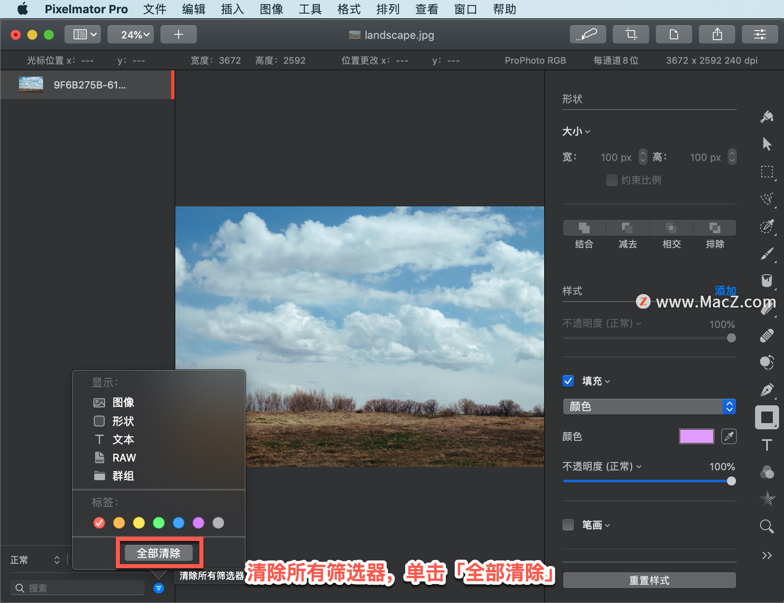The width and height of the screenshot is (784, 603).
Task: Open the 24% zoom level dropdown
Action: point(131,34)
